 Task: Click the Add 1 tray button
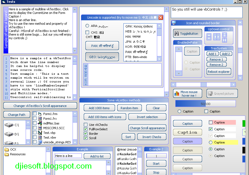[213, 54]
